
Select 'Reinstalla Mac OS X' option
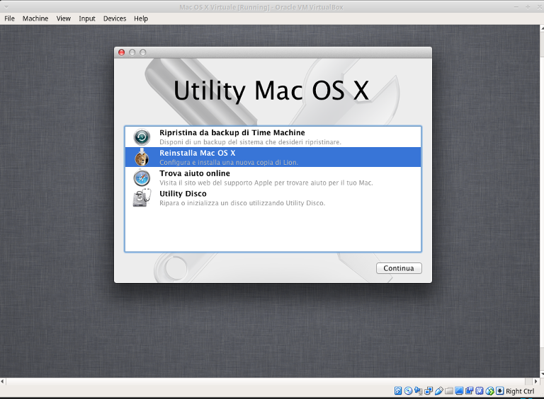click(x=273, y=157)
